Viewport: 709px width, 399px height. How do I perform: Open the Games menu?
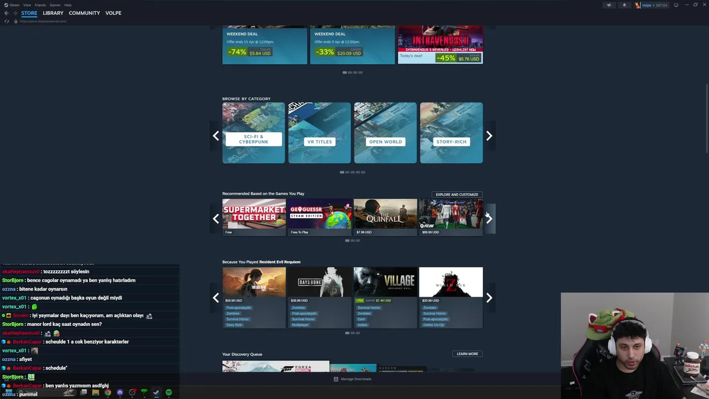tap(55, 5)
